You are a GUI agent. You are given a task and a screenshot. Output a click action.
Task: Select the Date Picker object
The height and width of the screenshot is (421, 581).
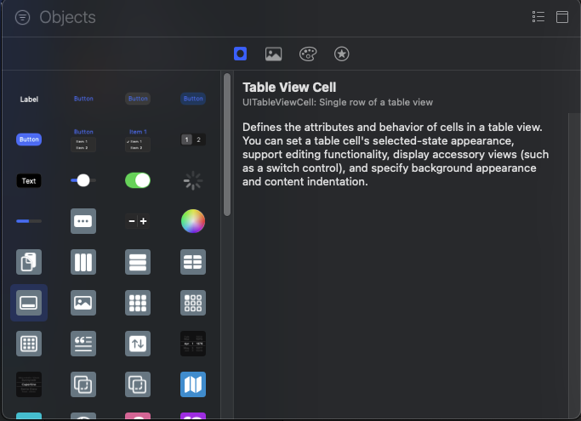point(193,344)
